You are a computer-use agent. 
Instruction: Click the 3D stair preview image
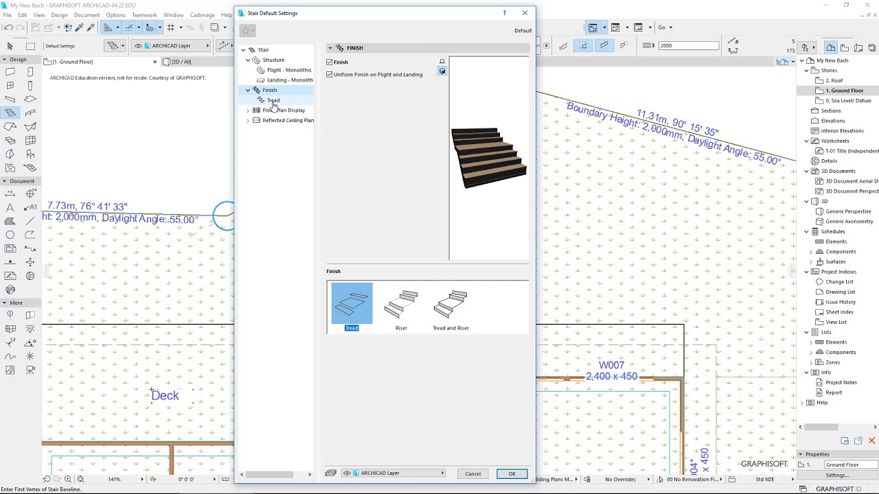(x=489, y=158)
